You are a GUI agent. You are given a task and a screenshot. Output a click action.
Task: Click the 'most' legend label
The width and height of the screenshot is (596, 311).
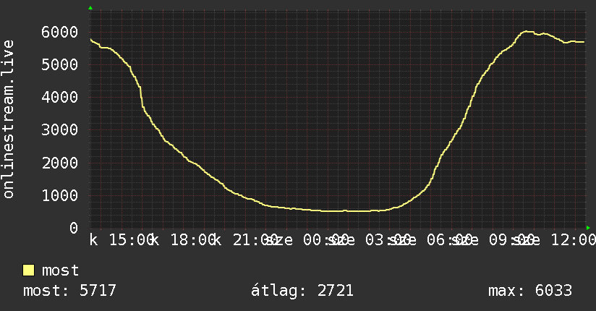pos(61,270)
